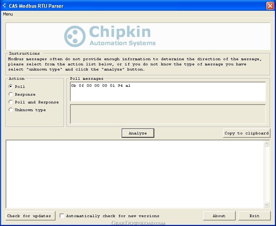Close the CAS Modbus RTU Parser window
The height and width of the screenshot is (226, 276).
tap(270, 6)
